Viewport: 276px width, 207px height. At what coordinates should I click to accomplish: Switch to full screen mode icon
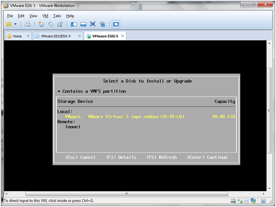coord(92,24)
